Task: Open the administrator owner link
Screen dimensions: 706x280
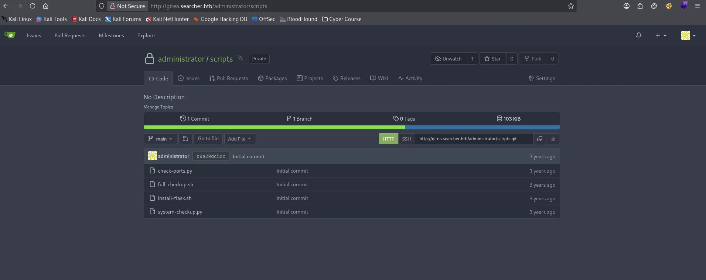Action: [x=181, y=59]
